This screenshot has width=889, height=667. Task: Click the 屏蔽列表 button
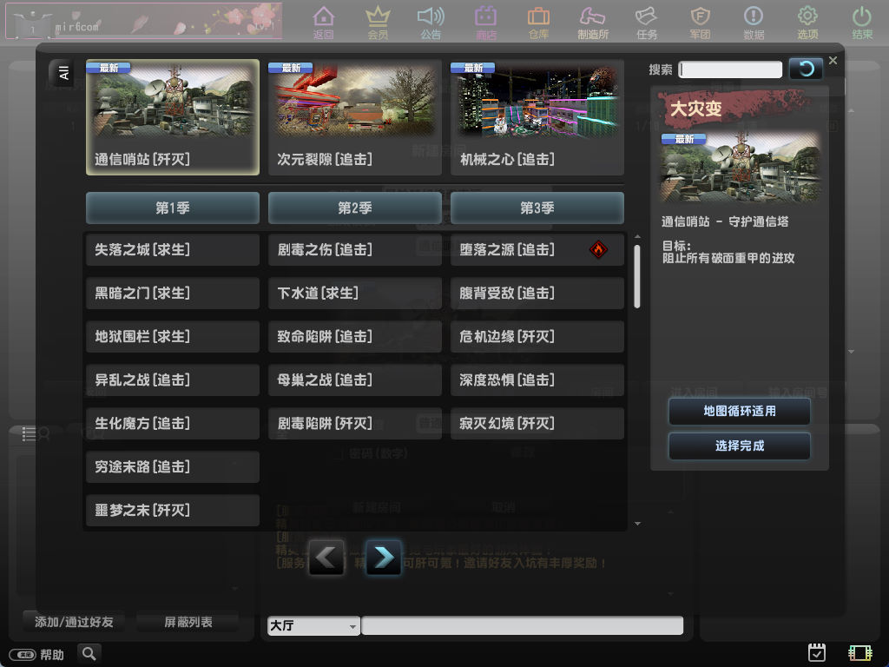coord(188,622)
